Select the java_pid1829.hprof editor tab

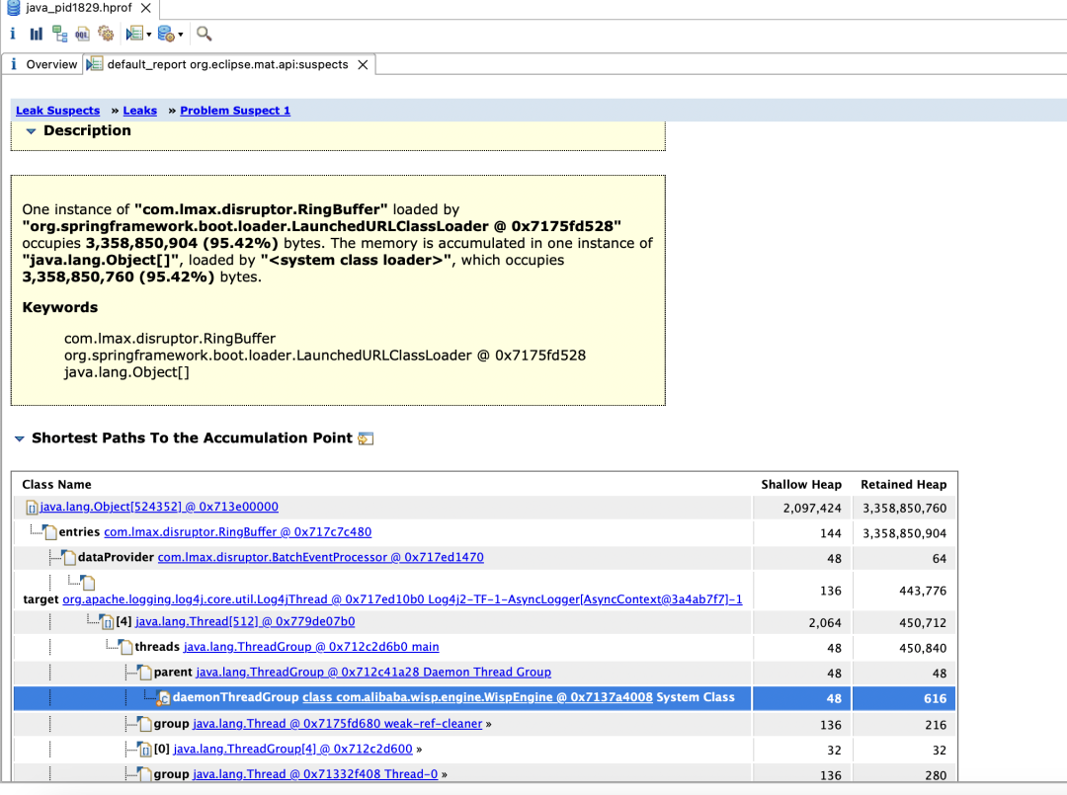pyautogui.click(x=78, y=8)
